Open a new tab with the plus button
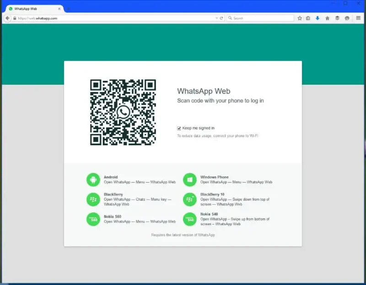The height and width of the screenshot is (285, 366). tap(68, 9)
